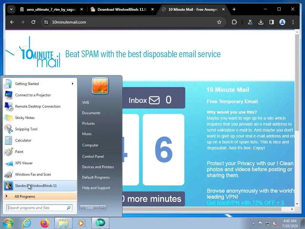Reload the current page
305x229 pixels.
(x=33, y=22)
